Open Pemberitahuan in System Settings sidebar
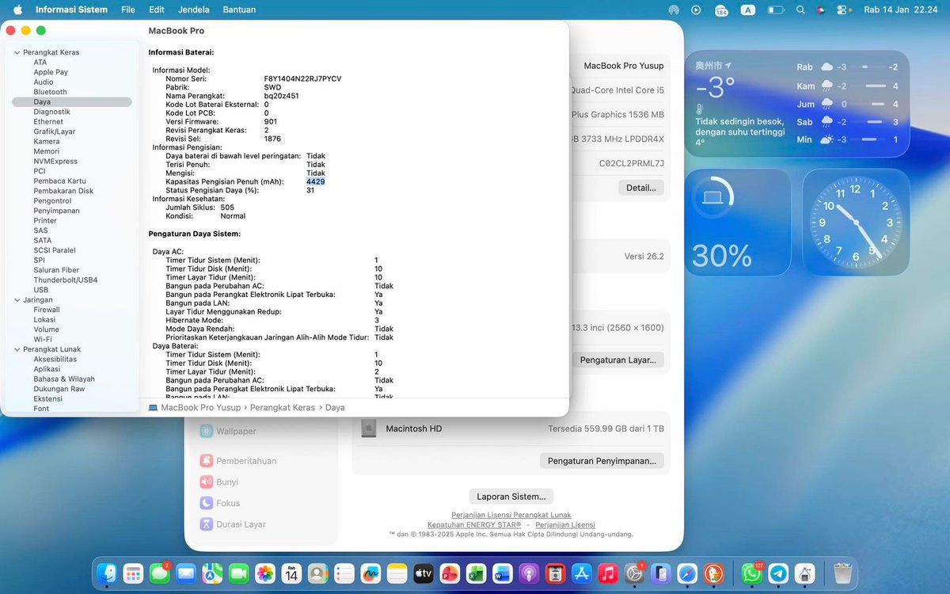950x594 pixels. [237, 460]
